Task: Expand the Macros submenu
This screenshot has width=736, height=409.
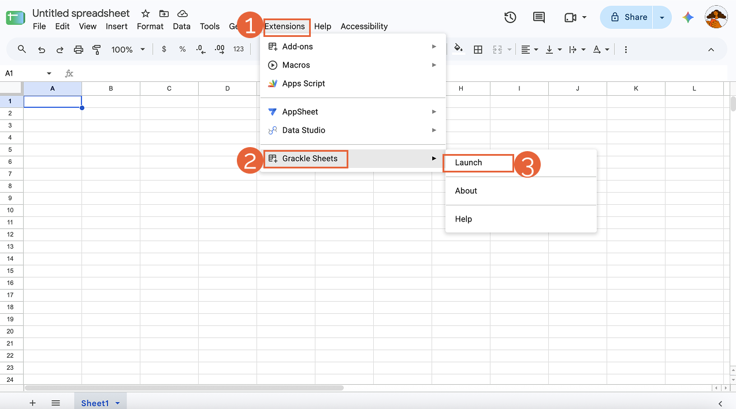Action: pos(353,65)
